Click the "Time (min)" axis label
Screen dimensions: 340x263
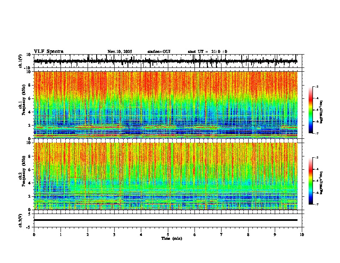(x=172, y=239)
